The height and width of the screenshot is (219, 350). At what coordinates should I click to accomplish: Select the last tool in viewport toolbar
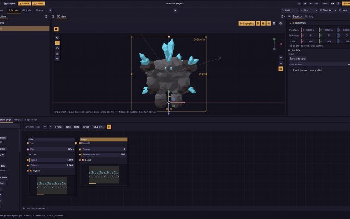point(57,59)
